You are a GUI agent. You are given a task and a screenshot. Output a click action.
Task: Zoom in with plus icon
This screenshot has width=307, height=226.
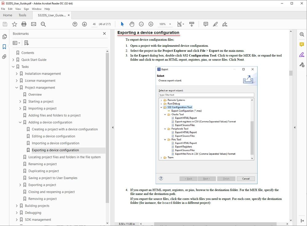click(151, 24)
